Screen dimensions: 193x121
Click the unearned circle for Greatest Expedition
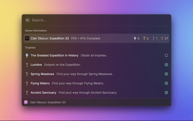pyautogui.click(x=166, y=55)
